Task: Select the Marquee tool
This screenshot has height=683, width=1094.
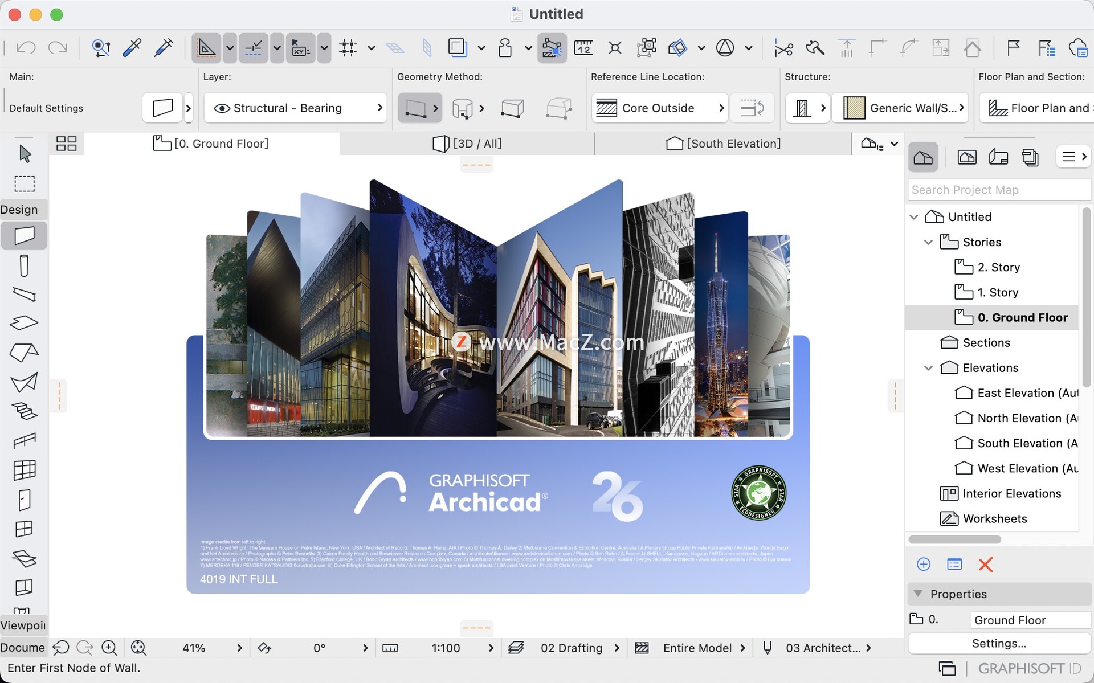Action: [x=25, y=184]
